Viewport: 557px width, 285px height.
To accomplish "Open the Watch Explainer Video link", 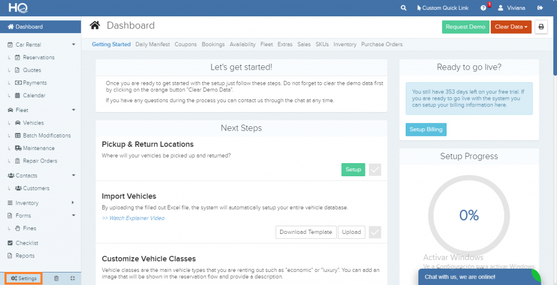I will 133,218.
